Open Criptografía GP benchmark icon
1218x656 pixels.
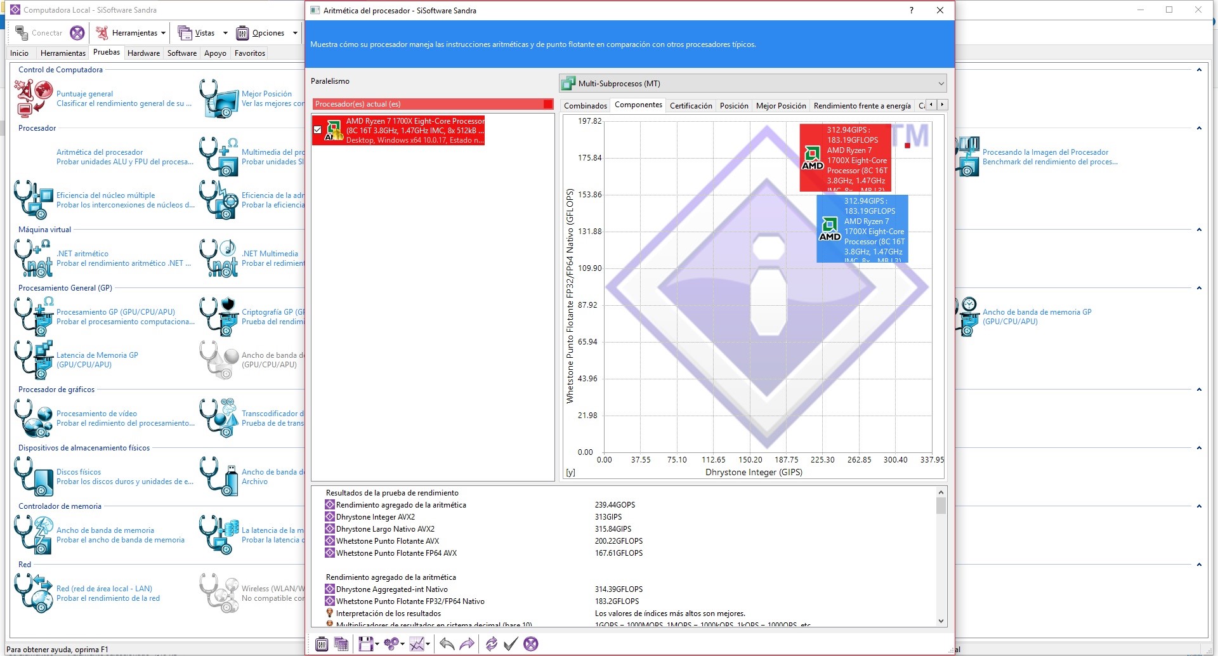(x=219, y=317)
